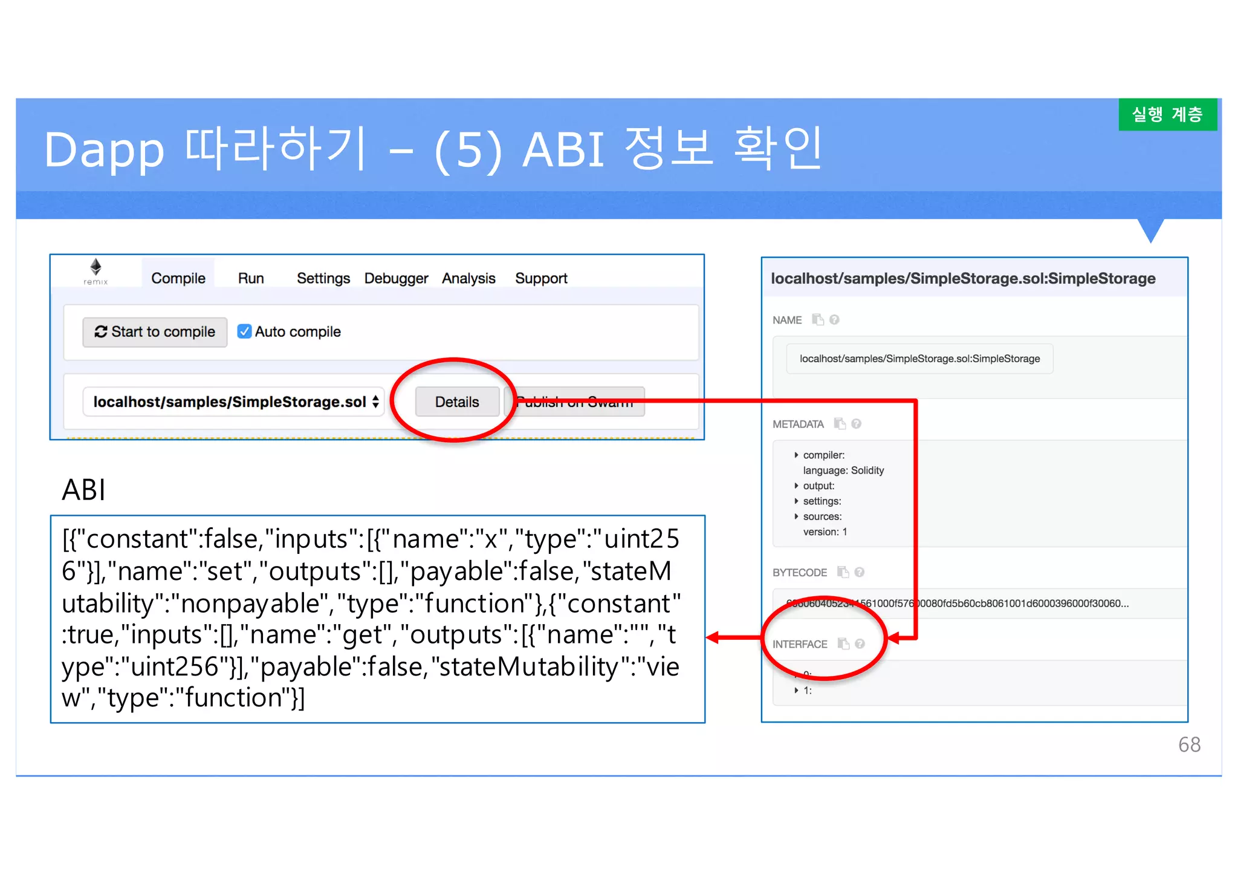
Task: Expand interface entry 1
Action: tap(796, 690)
